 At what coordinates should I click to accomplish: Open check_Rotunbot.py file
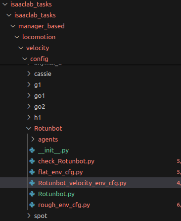[66, 161]
